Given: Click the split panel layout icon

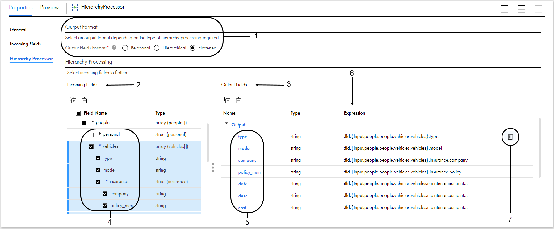Looking at the screenshot, I should (x=521, y=9).
